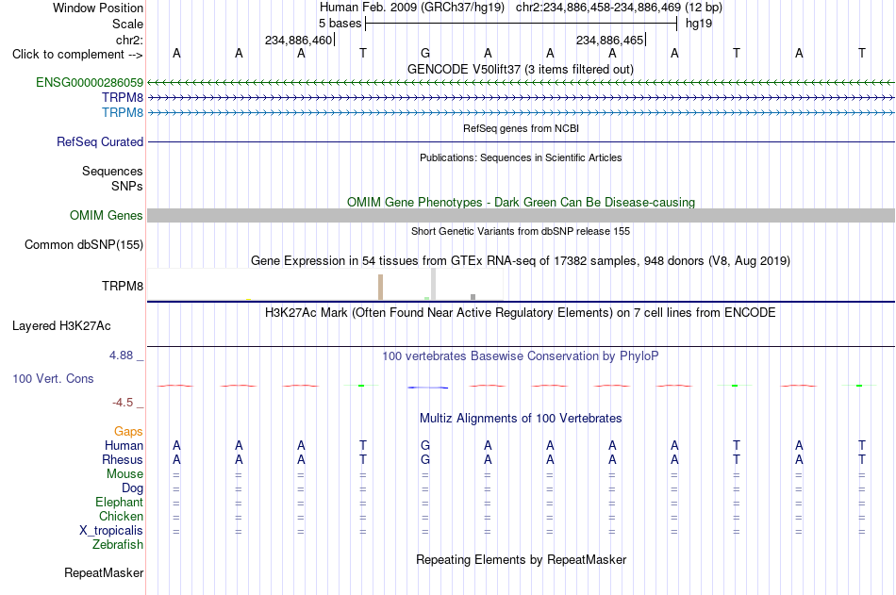This screenshot has height=595, width=896.
Task: Click the G base in the Rhesus alignment row
Action: click(425, 459)
